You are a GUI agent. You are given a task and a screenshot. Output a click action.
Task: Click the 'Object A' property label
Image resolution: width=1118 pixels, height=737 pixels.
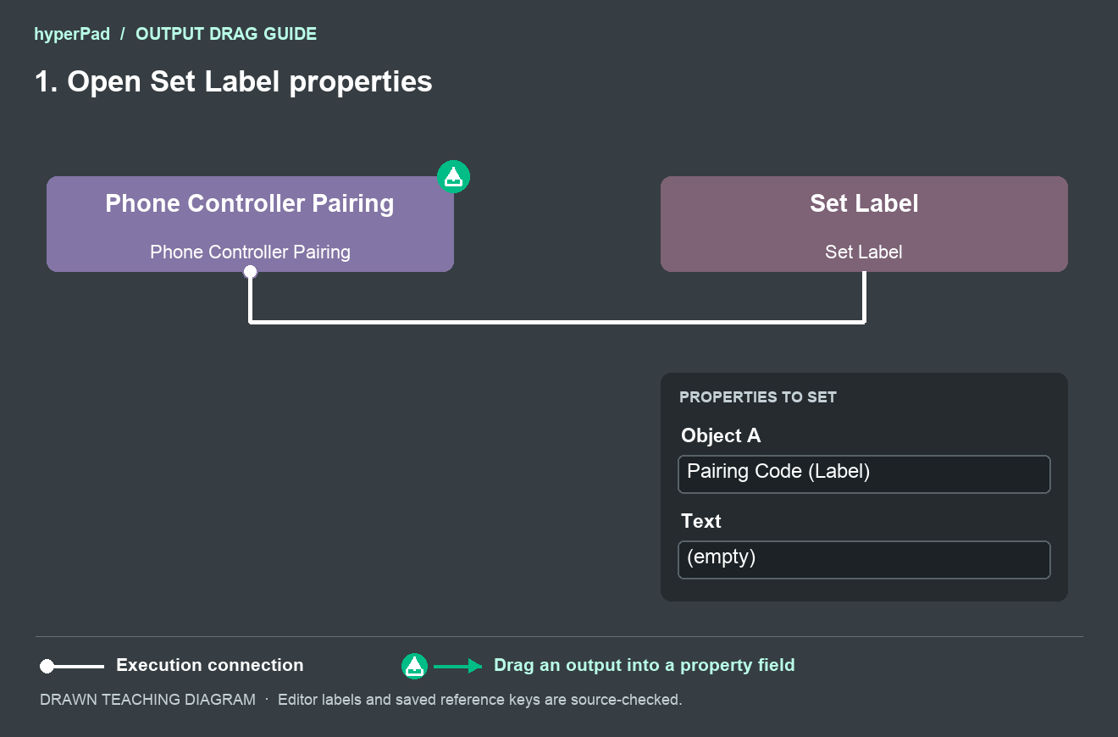click(x=721, y=435)
